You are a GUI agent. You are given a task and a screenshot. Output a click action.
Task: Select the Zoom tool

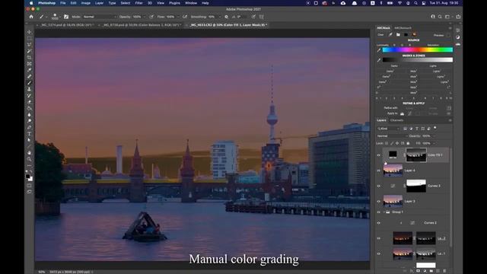tap(29, 159)
